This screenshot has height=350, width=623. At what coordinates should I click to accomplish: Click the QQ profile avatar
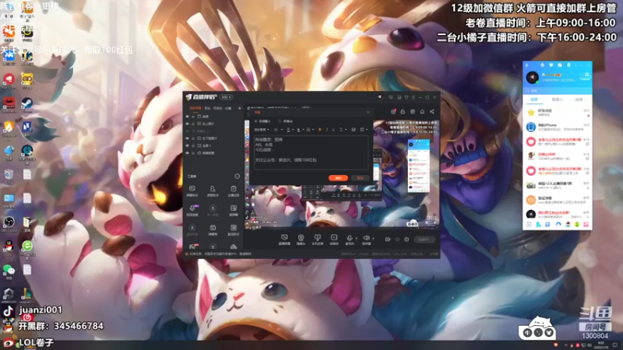pyautogui.click(x=533, y=77)
